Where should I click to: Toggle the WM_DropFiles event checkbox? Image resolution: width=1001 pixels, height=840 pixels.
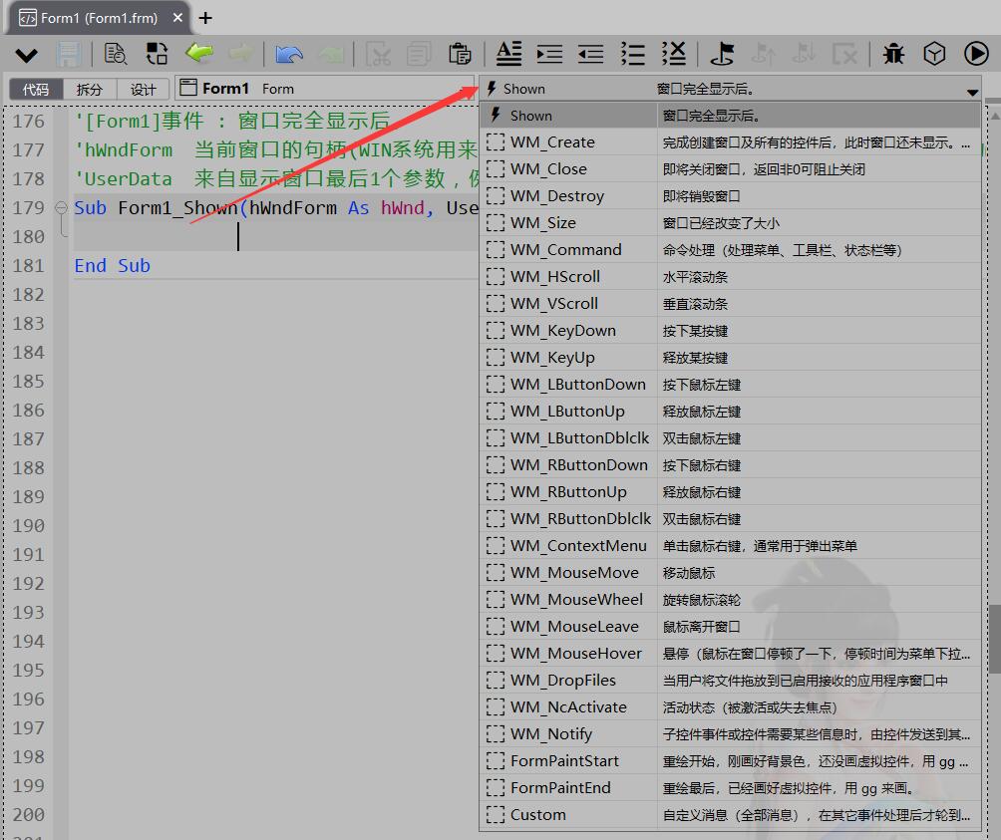[496, 681]
